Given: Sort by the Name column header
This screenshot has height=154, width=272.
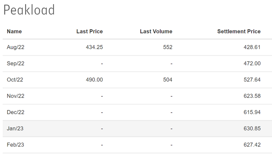Looking at the screenshot, I should click(14, 31).
